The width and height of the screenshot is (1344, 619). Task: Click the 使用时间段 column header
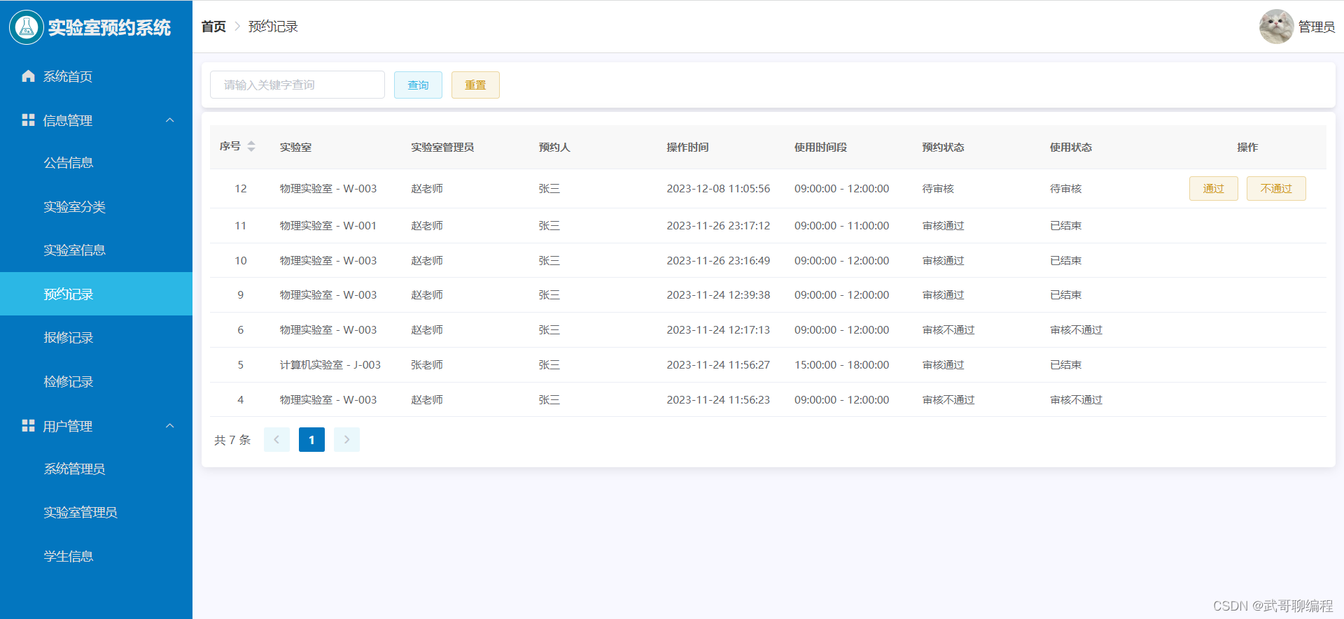[x=820, y=147]
